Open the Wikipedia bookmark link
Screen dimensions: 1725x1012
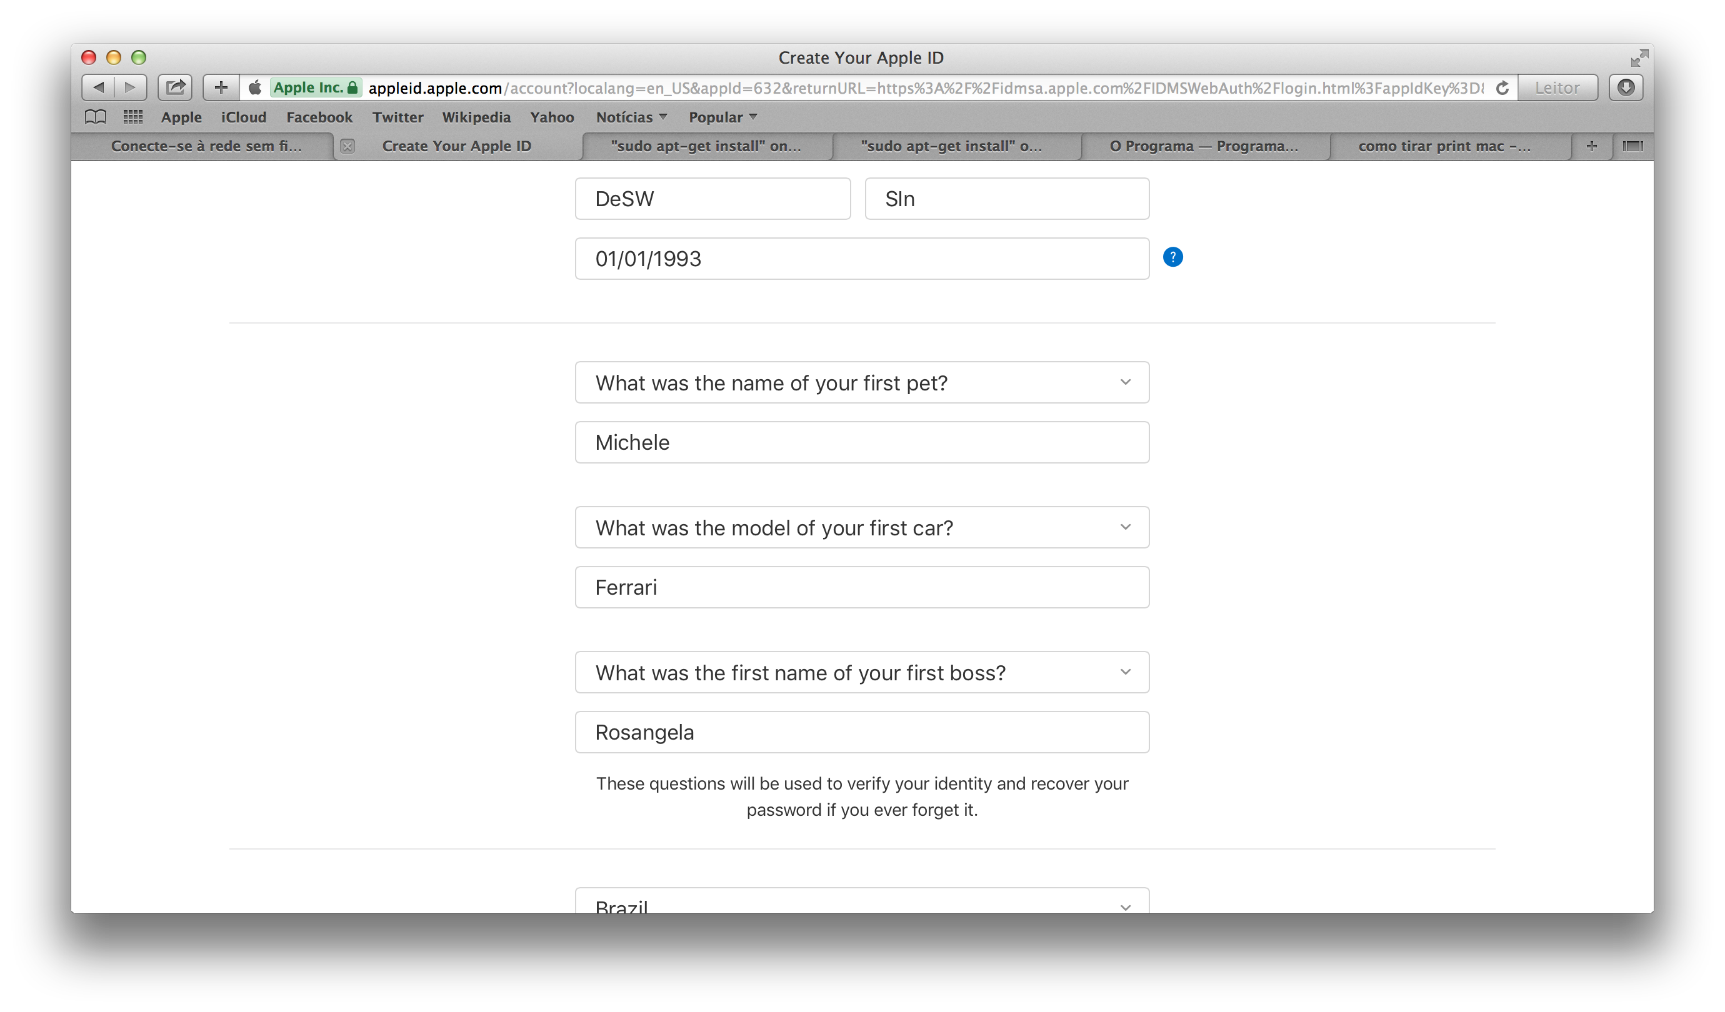tap(476, 117)
